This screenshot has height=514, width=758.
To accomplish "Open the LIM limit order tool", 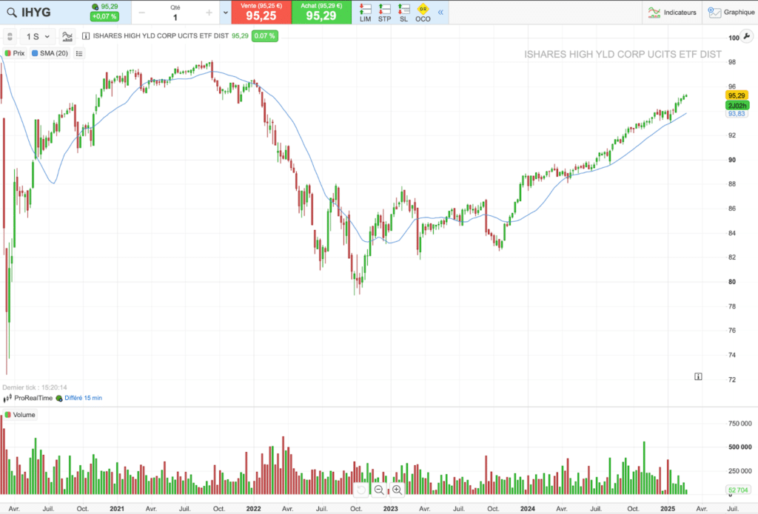I will point(366,13).
